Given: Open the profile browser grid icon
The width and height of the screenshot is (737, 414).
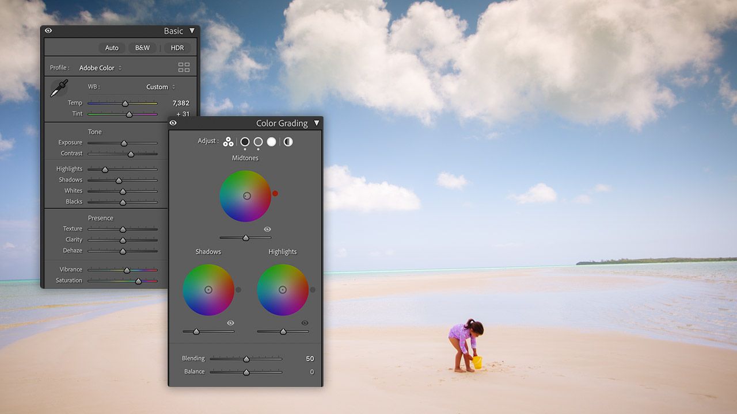Looking at the screenshot, I should pos(184,67).
